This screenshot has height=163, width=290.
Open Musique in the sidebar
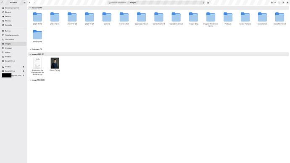tap(14, 48)
